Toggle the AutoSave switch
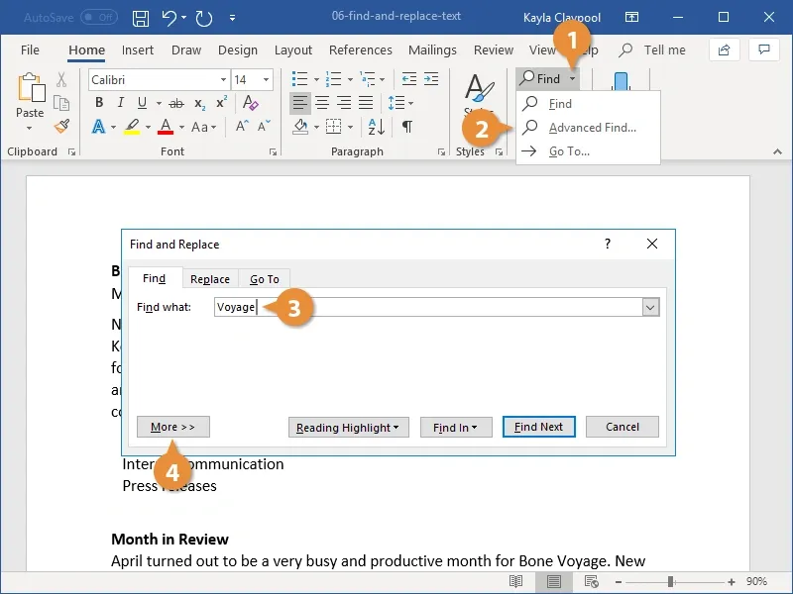793x594 pixels. [x=99, y=18]
